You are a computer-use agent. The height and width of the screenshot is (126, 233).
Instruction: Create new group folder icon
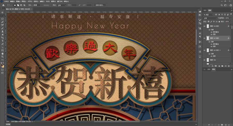[222, 66]
